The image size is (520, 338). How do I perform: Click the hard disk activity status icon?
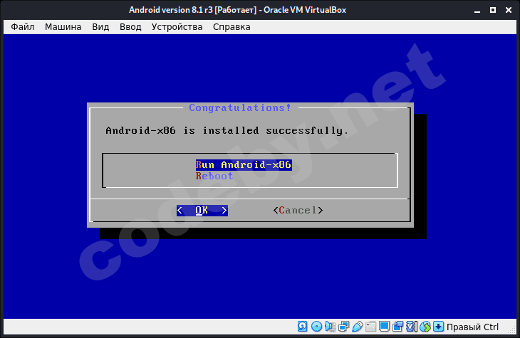click(303, 327)
